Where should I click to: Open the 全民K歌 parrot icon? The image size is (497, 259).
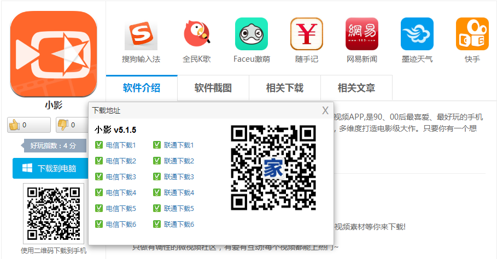click(196, 34)
